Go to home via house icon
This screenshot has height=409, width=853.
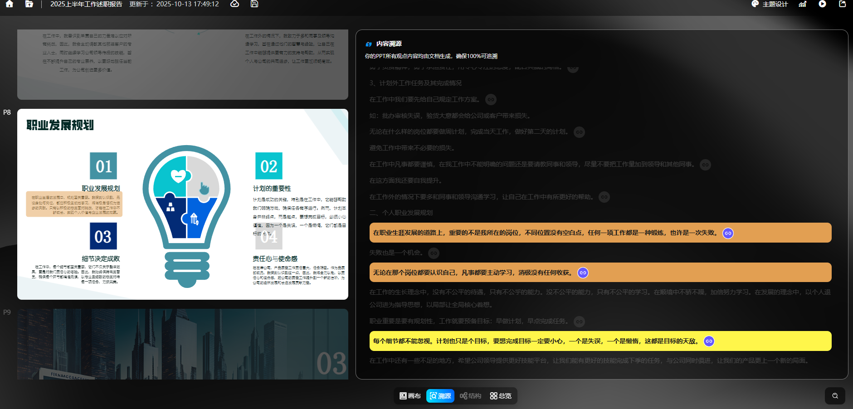coord(9,4)
